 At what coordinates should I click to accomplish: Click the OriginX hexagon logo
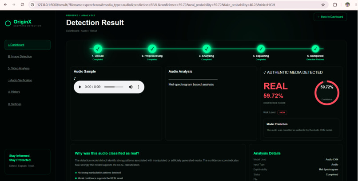point(8,23)
